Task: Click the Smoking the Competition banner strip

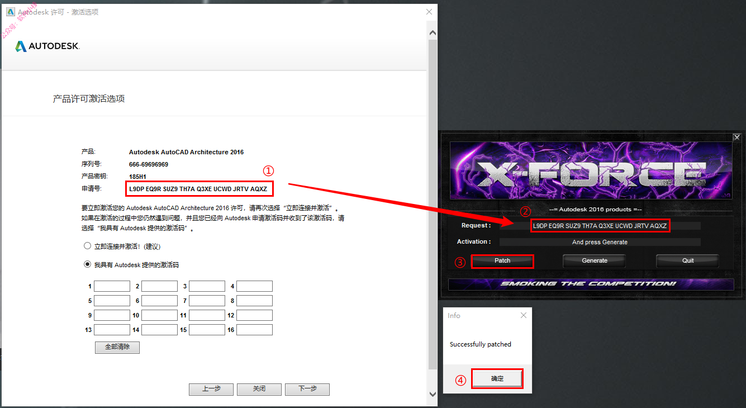Action: pyautogui.click(x=591, y=284)
